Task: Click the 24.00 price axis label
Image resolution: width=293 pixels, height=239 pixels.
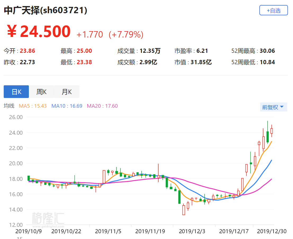Action: click(16, 133)
